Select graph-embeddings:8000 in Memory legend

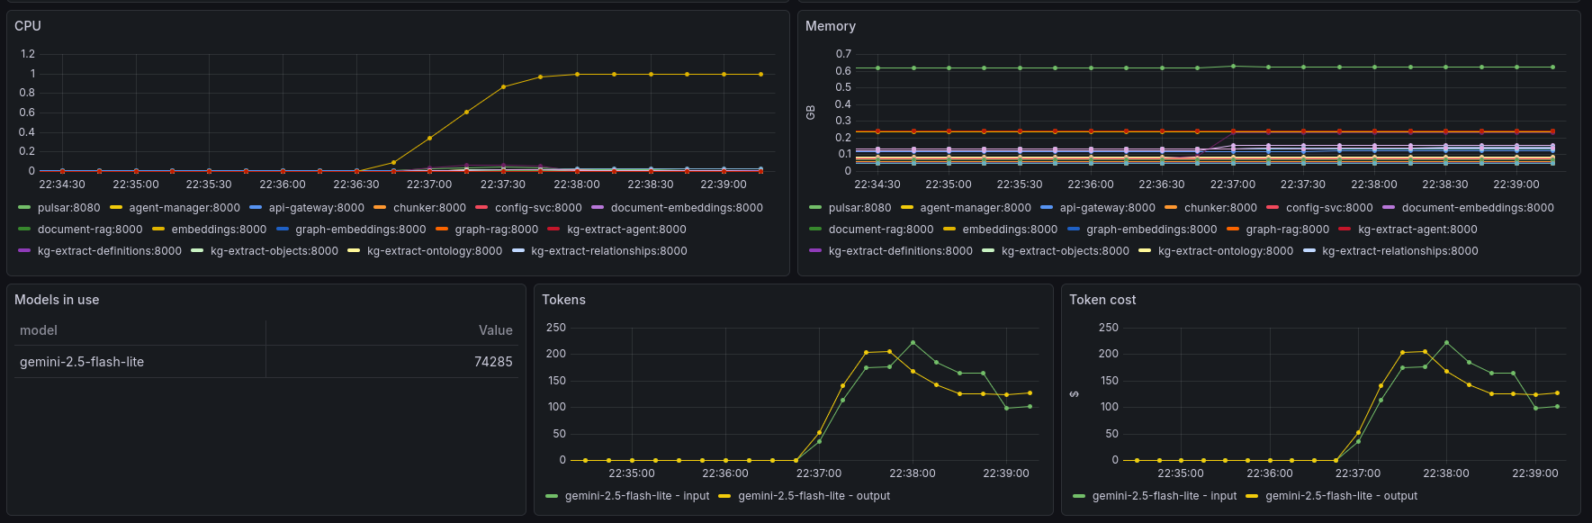(1152, 230)
